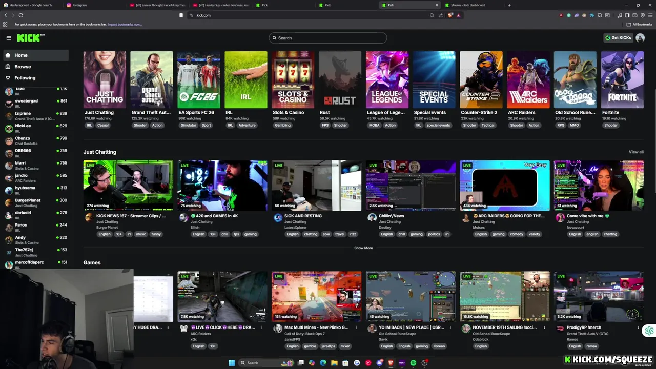Open options menu for Max Multi Mines stream
Screen dimensions: 656x369
click(356, 327)
